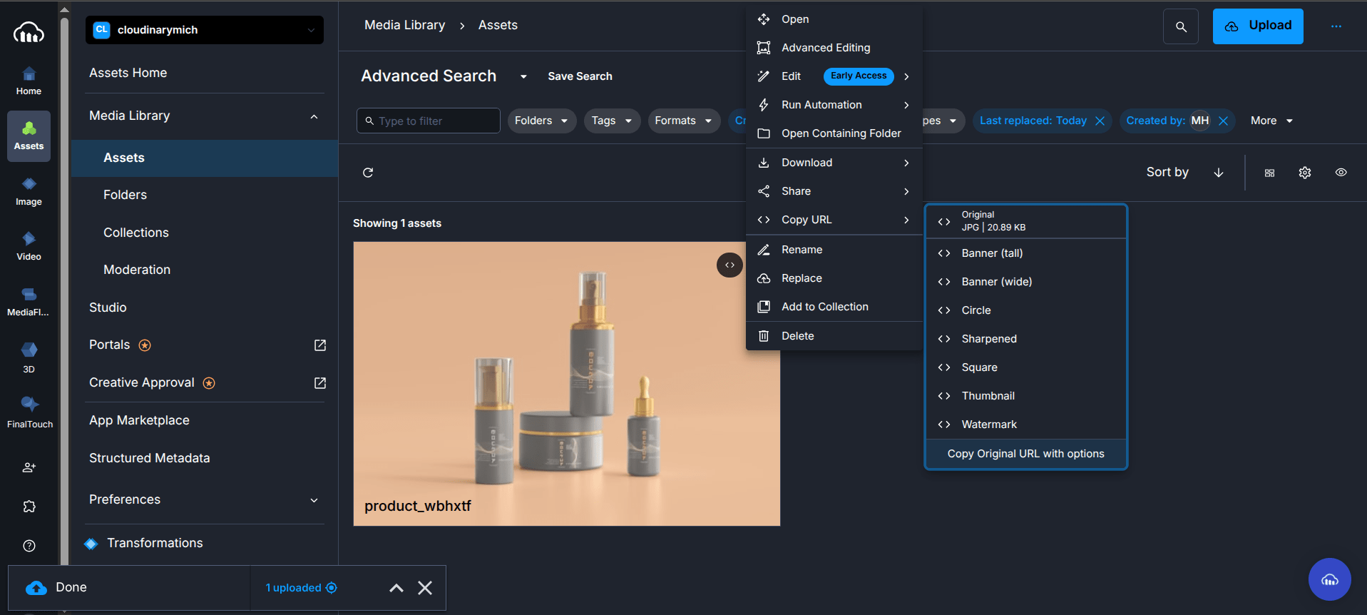This screenshot has height=615, width=1367.
Task: Click the Upload button
Action: (x=1258, y=26)
